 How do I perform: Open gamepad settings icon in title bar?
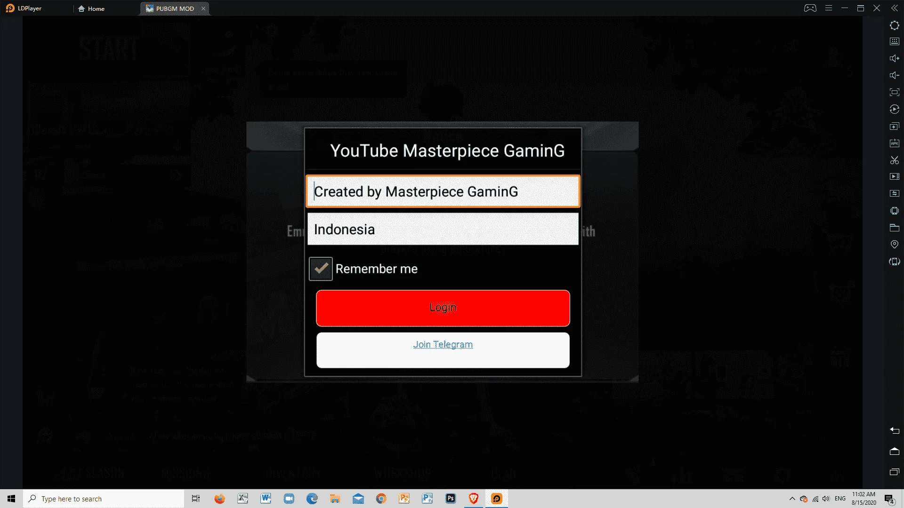810,8
